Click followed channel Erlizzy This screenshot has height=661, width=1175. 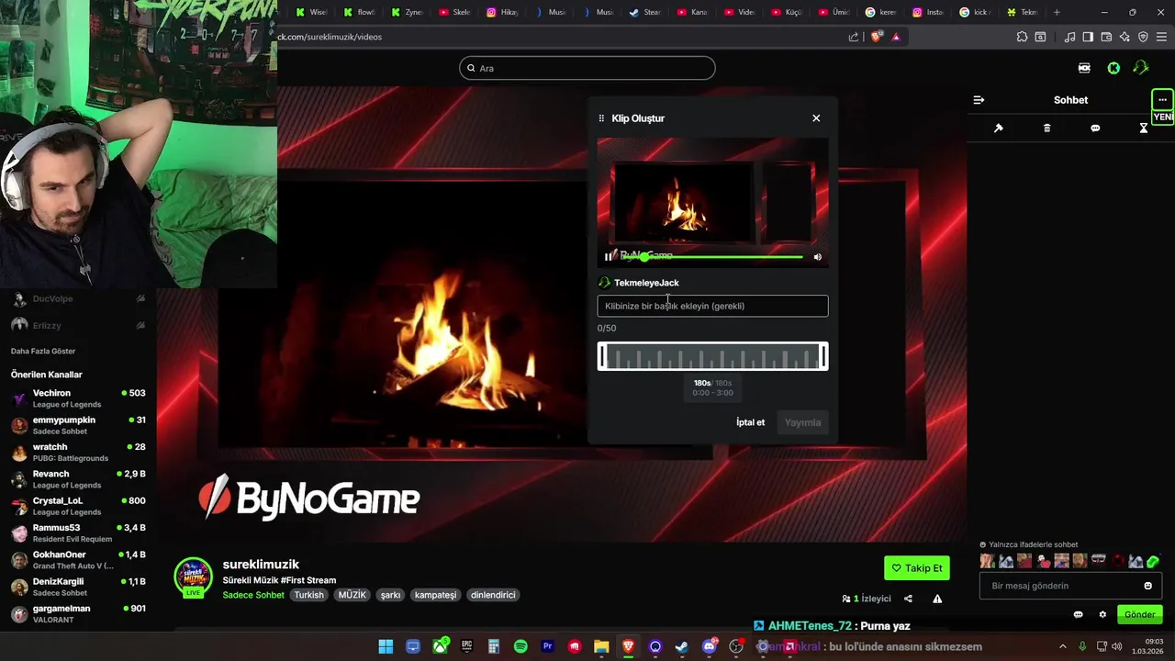(78, 325)
